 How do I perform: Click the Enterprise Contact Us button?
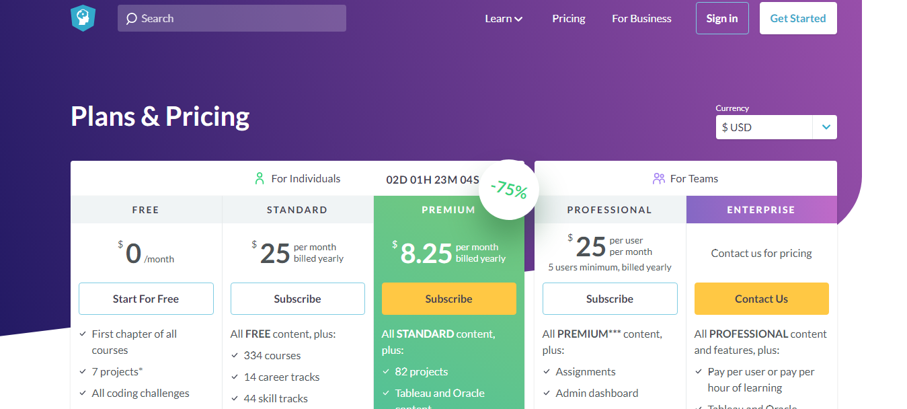point(761,299)
